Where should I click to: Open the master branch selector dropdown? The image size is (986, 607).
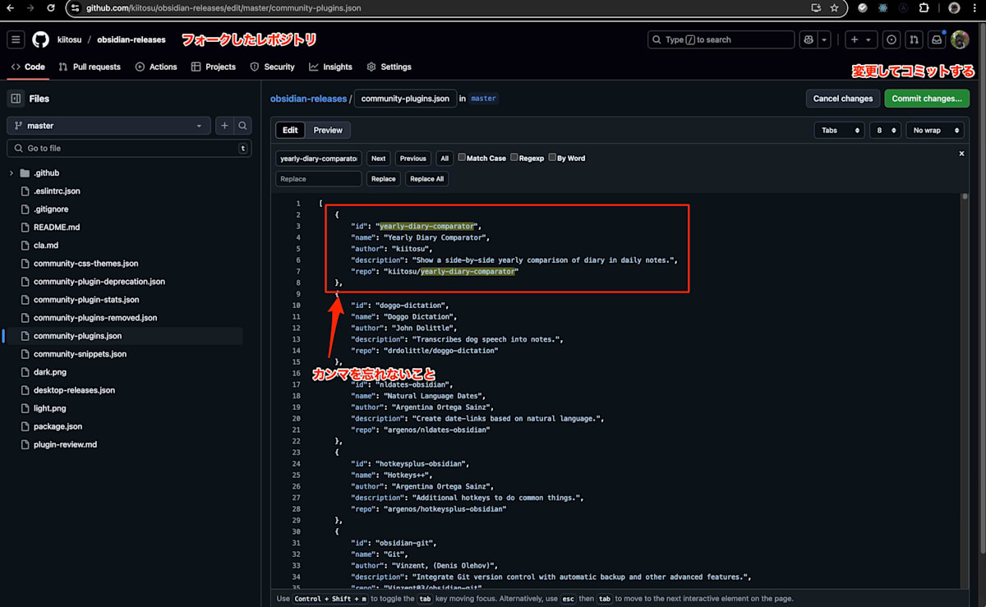click(x=108, y=126)
